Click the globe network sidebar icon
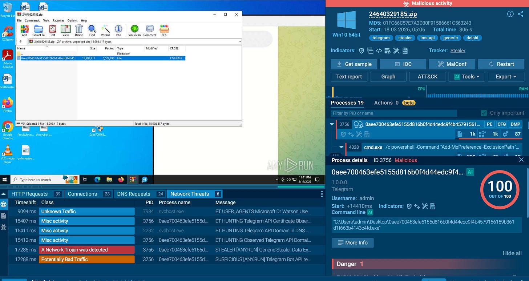This screenshot has width=529, height=281. [x=4, y=204]
